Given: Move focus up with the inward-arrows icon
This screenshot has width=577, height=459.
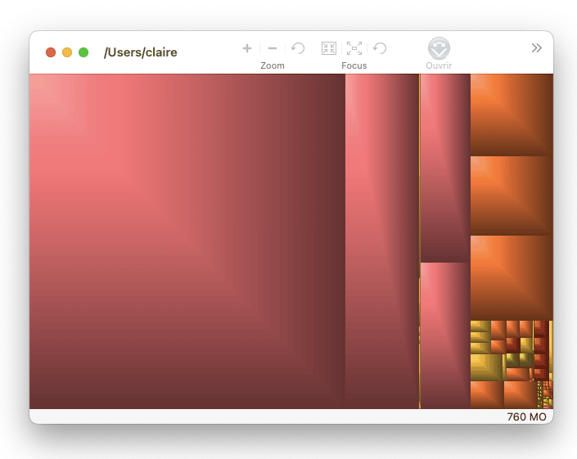Looking at the screenshot, I should point(329,48).
